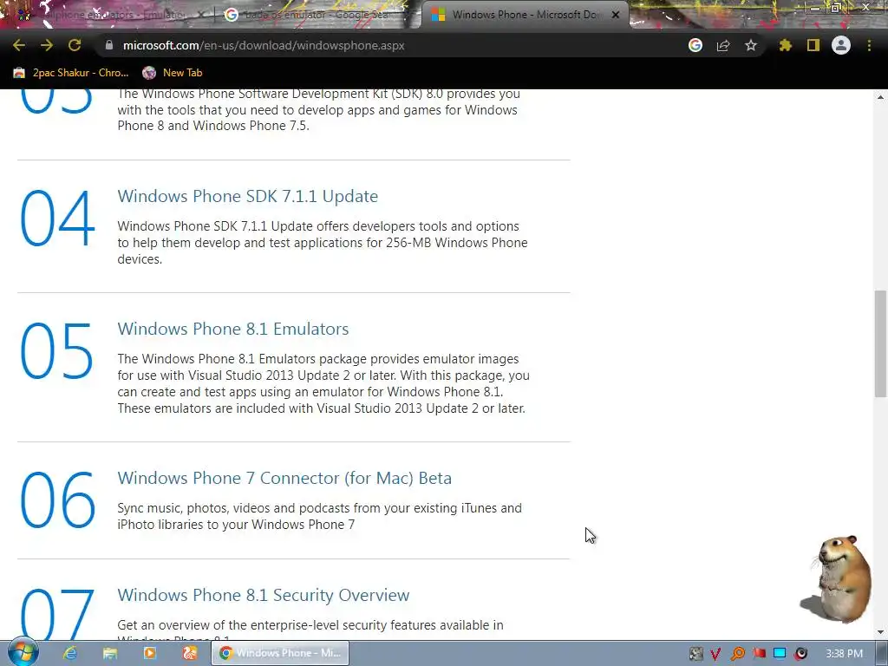
Task: Click the first system tray icon
Action: [x=695, y=654]
